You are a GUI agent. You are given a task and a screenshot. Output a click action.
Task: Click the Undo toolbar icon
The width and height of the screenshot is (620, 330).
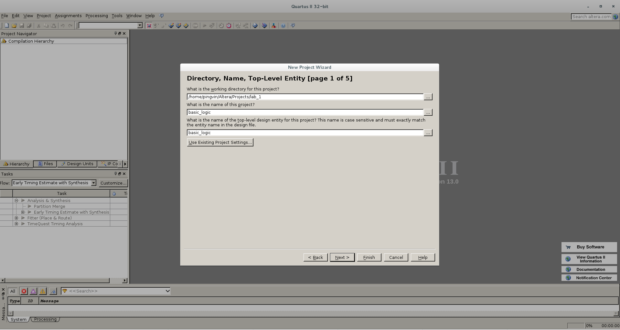(x=62, y=26)
